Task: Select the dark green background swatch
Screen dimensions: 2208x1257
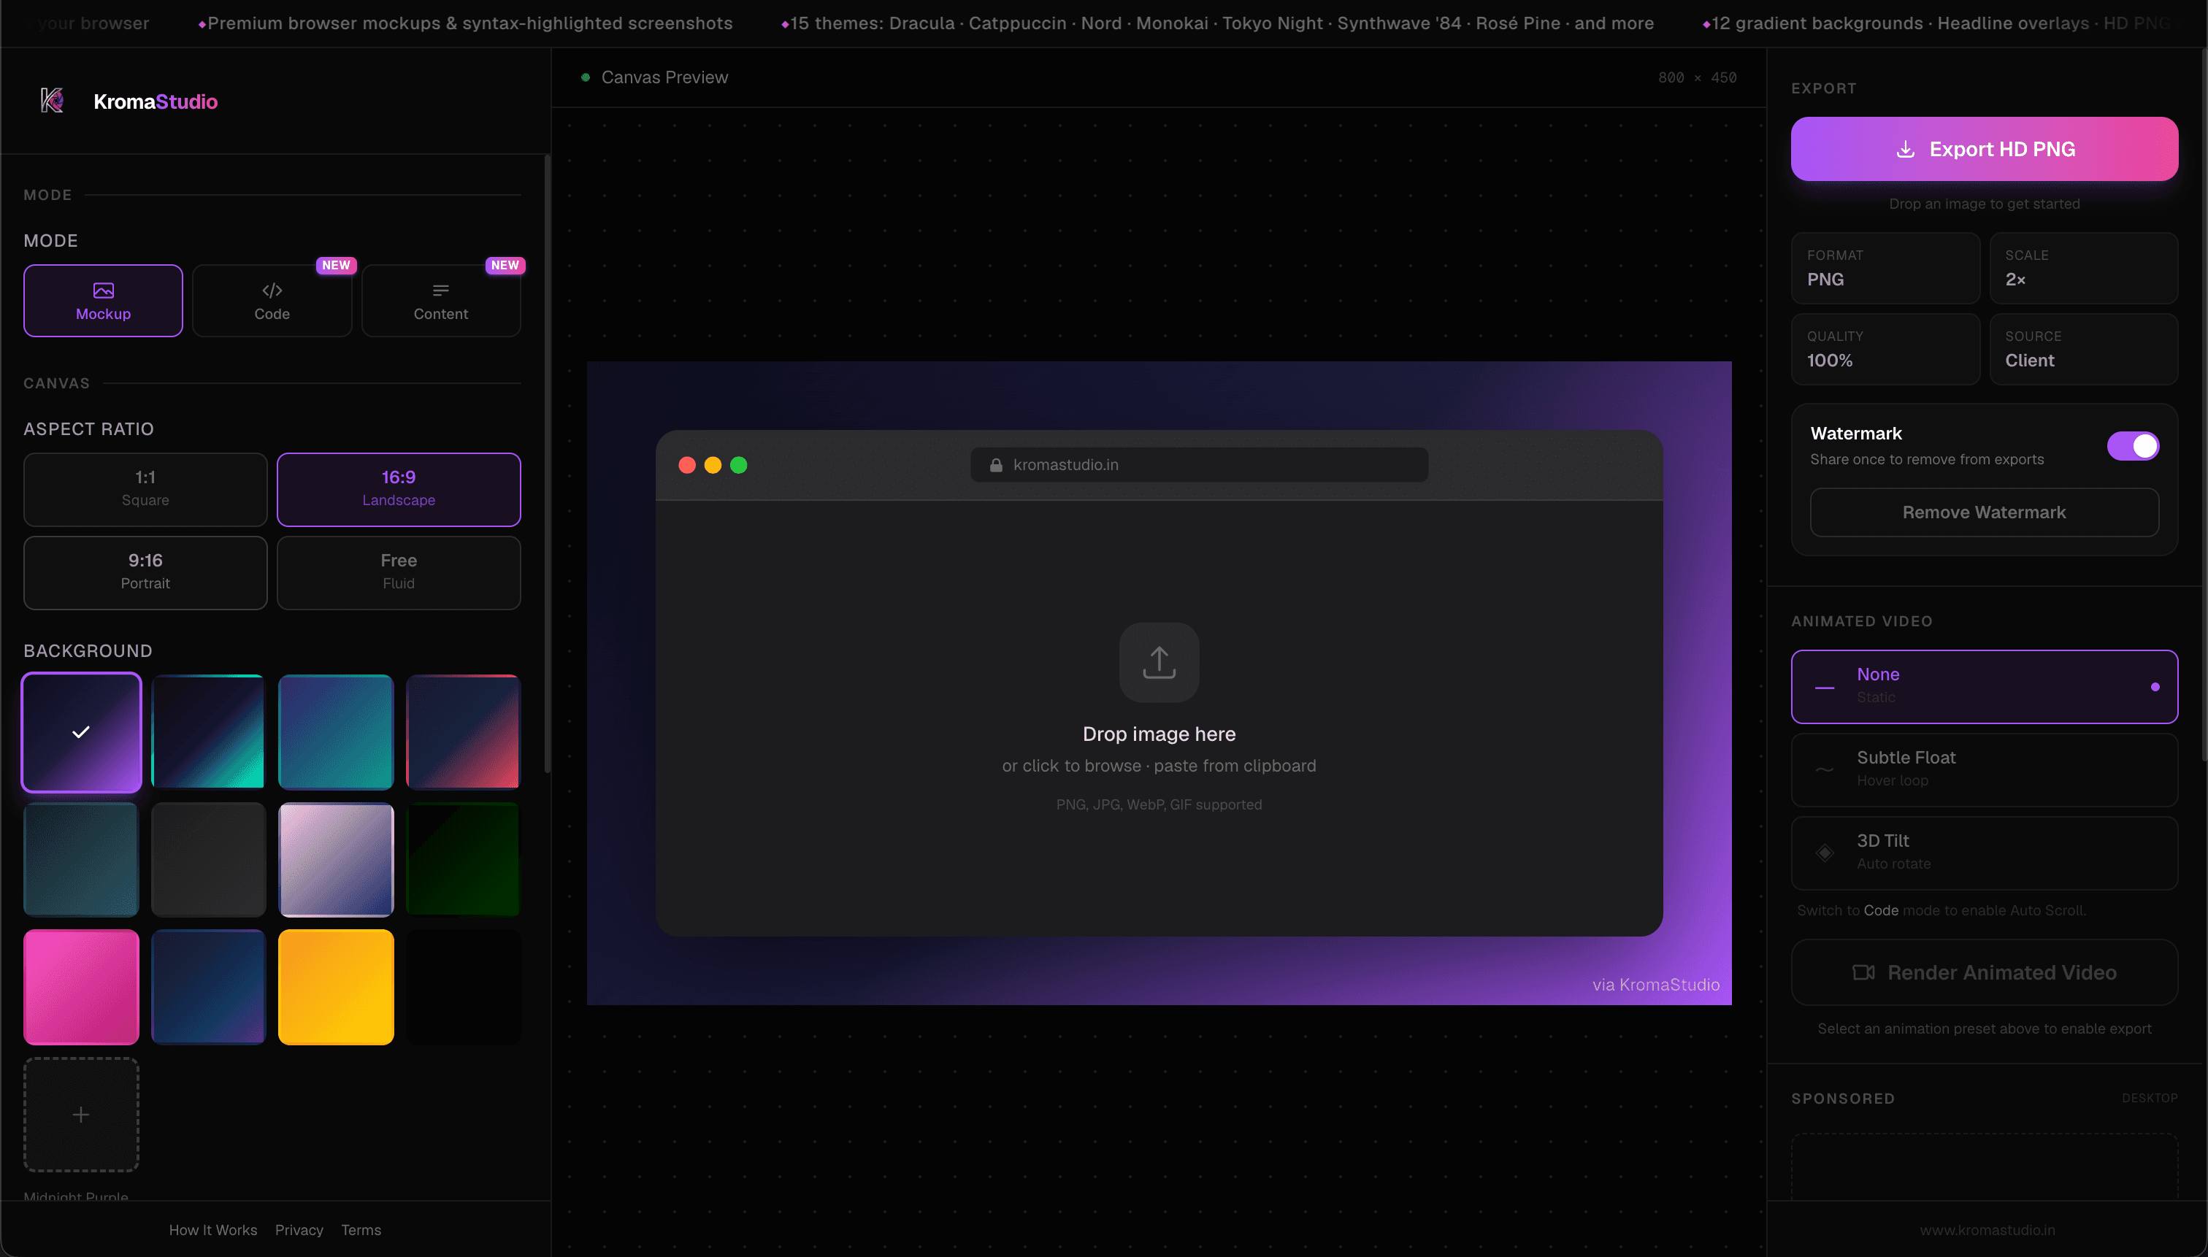Action: click(x=464, y=860)
